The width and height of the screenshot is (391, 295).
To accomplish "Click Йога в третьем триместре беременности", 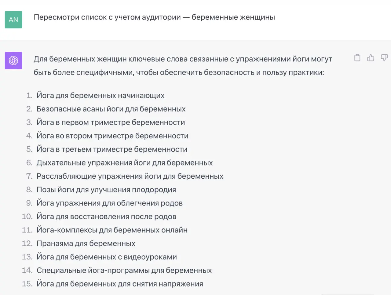I will coord(112,149).
